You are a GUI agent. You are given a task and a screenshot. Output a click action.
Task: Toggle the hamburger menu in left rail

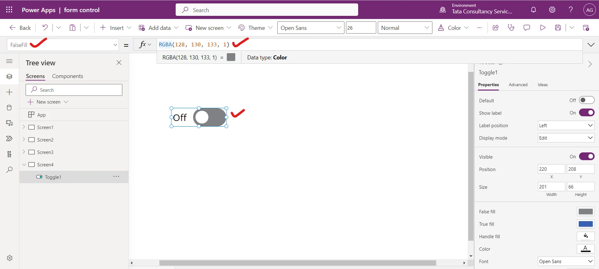click(x=9, y=61)
